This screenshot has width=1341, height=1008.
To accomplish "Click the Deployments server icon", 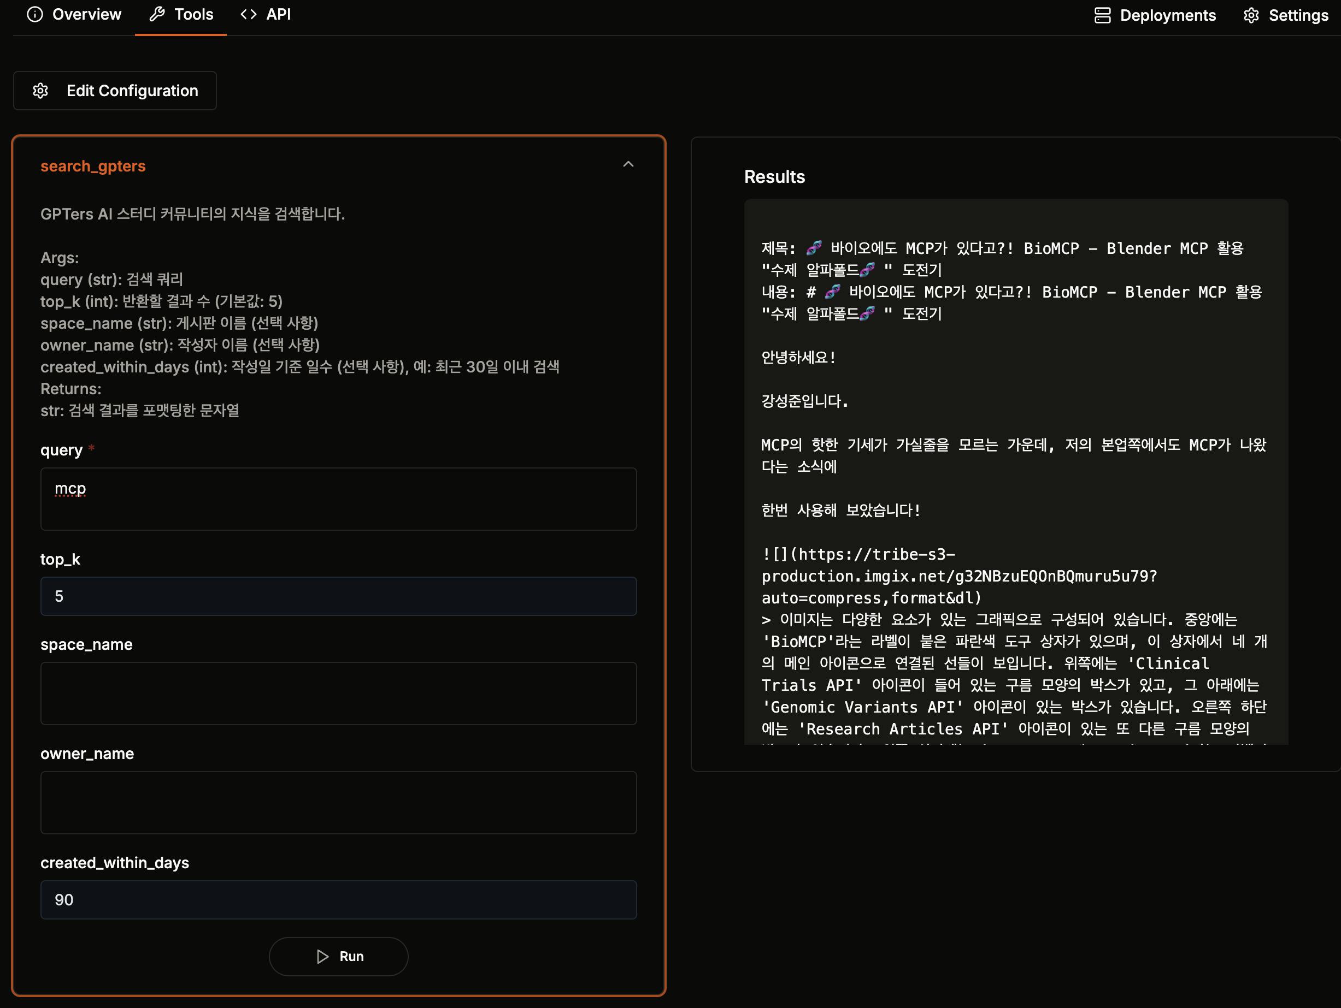I will 1102,16.
